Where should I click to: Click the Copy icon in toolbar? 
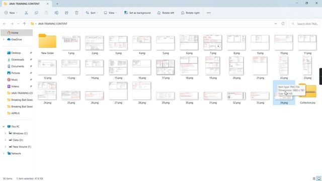(x=36, y=13)
